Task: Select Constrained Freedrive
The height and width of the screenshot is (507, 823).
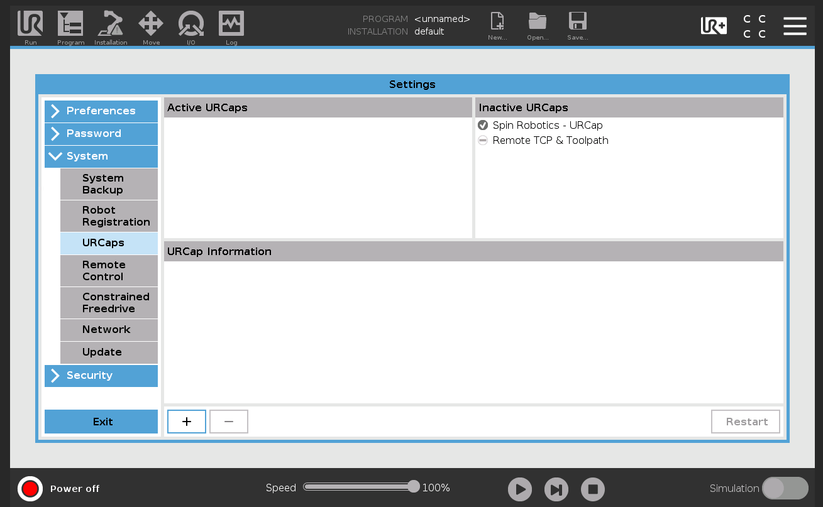Action: coord(109,303)
